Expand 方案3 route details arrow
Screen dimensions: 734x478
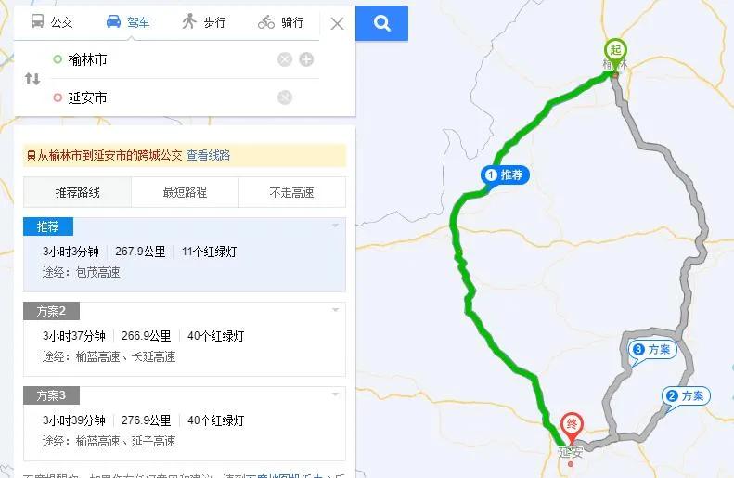point(335,394)
